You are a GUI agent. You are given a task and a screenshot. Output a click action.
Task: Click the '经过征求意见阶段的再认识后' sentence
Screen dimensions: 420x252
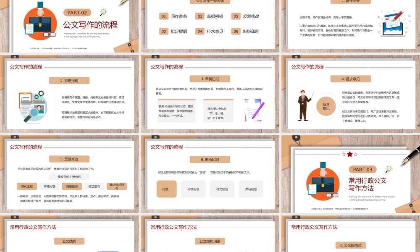click(x=56, y=169)
